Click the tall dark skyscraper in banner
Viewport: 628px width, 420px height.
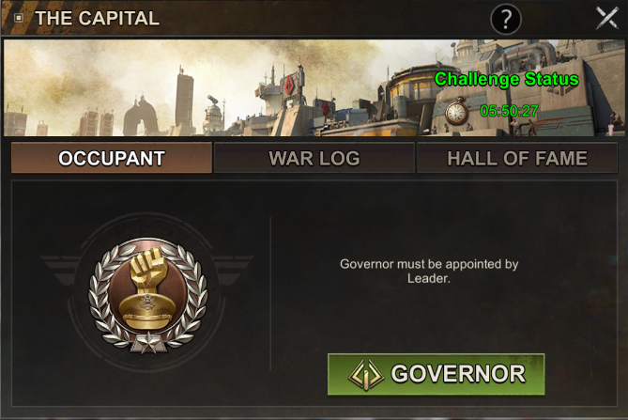click(184, 102)
